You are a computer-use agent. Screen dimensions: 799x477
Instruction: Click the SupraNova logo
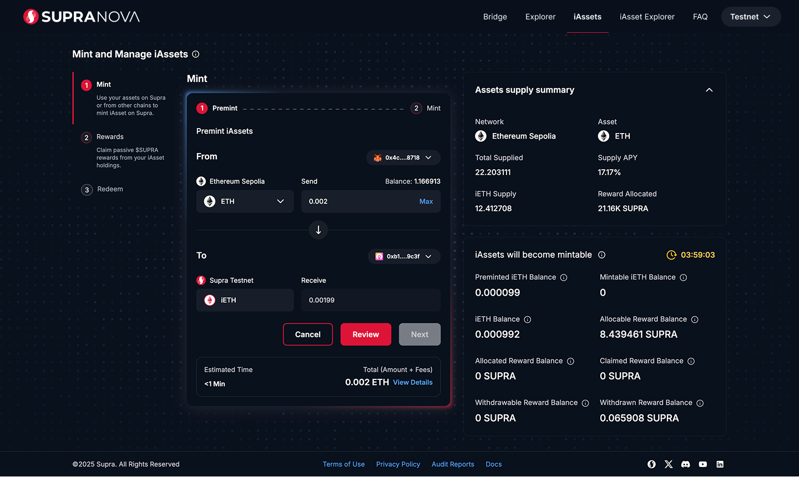tap(82, 17)
